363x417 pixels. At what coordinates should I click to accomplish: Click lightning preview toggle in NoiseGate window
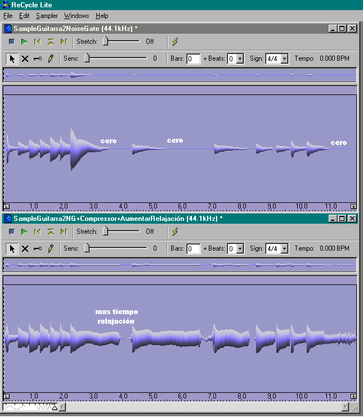click(174, 42)
